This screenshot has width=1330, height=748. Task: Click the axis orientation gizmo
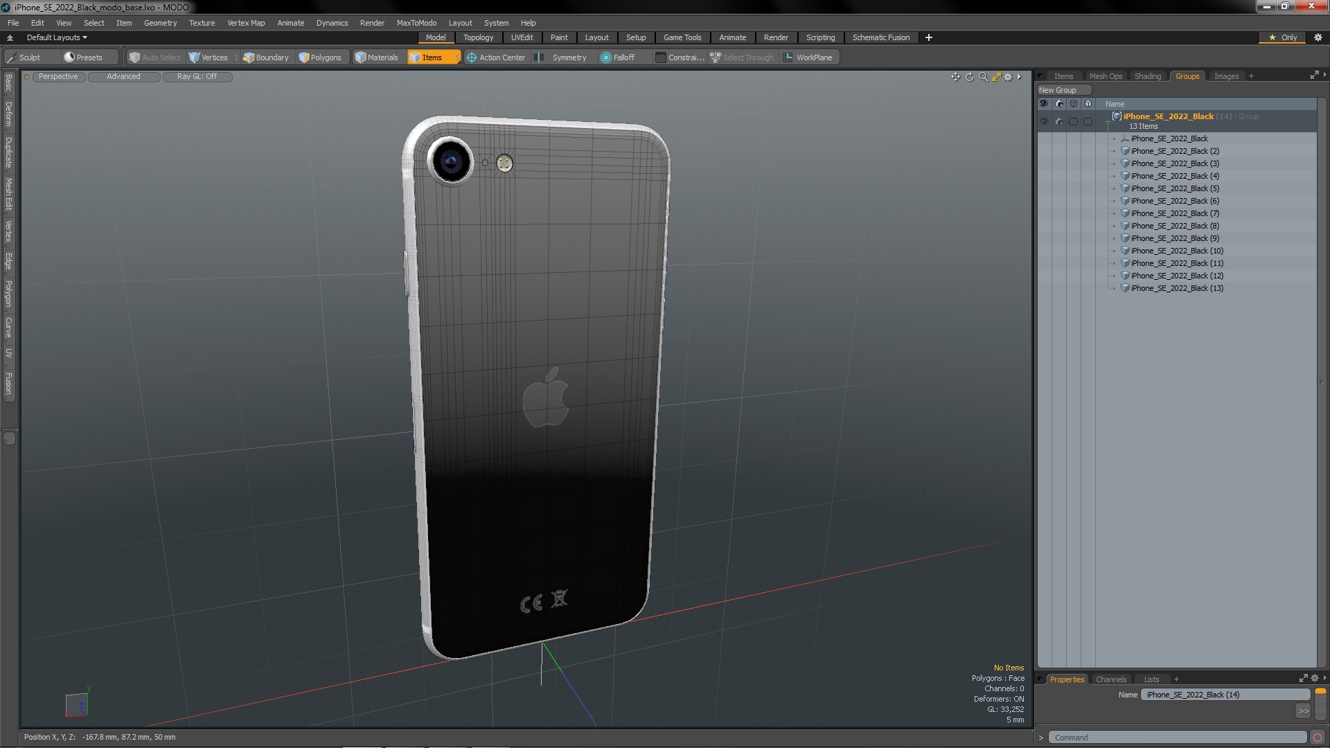(77, 704)
